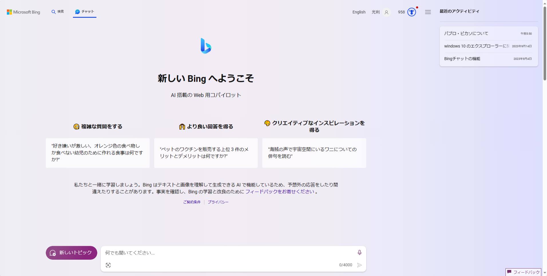Click the 複雑な質問をする emoji icon
This screenshot has width=547, height=276.
click(76, 127)
